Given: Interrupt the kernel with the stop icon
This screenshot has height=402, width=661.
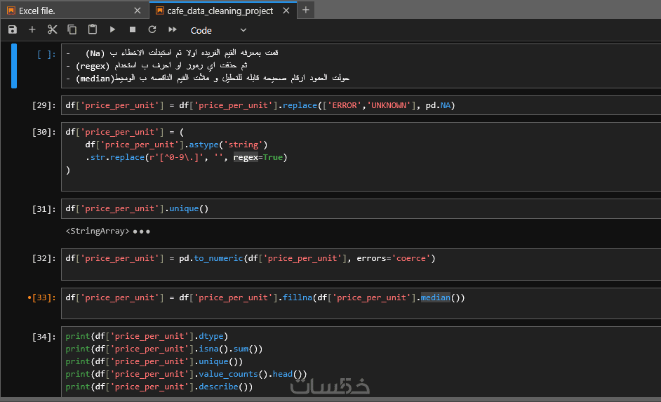Looking at the screenshot, I should click(x=132, y=29).
